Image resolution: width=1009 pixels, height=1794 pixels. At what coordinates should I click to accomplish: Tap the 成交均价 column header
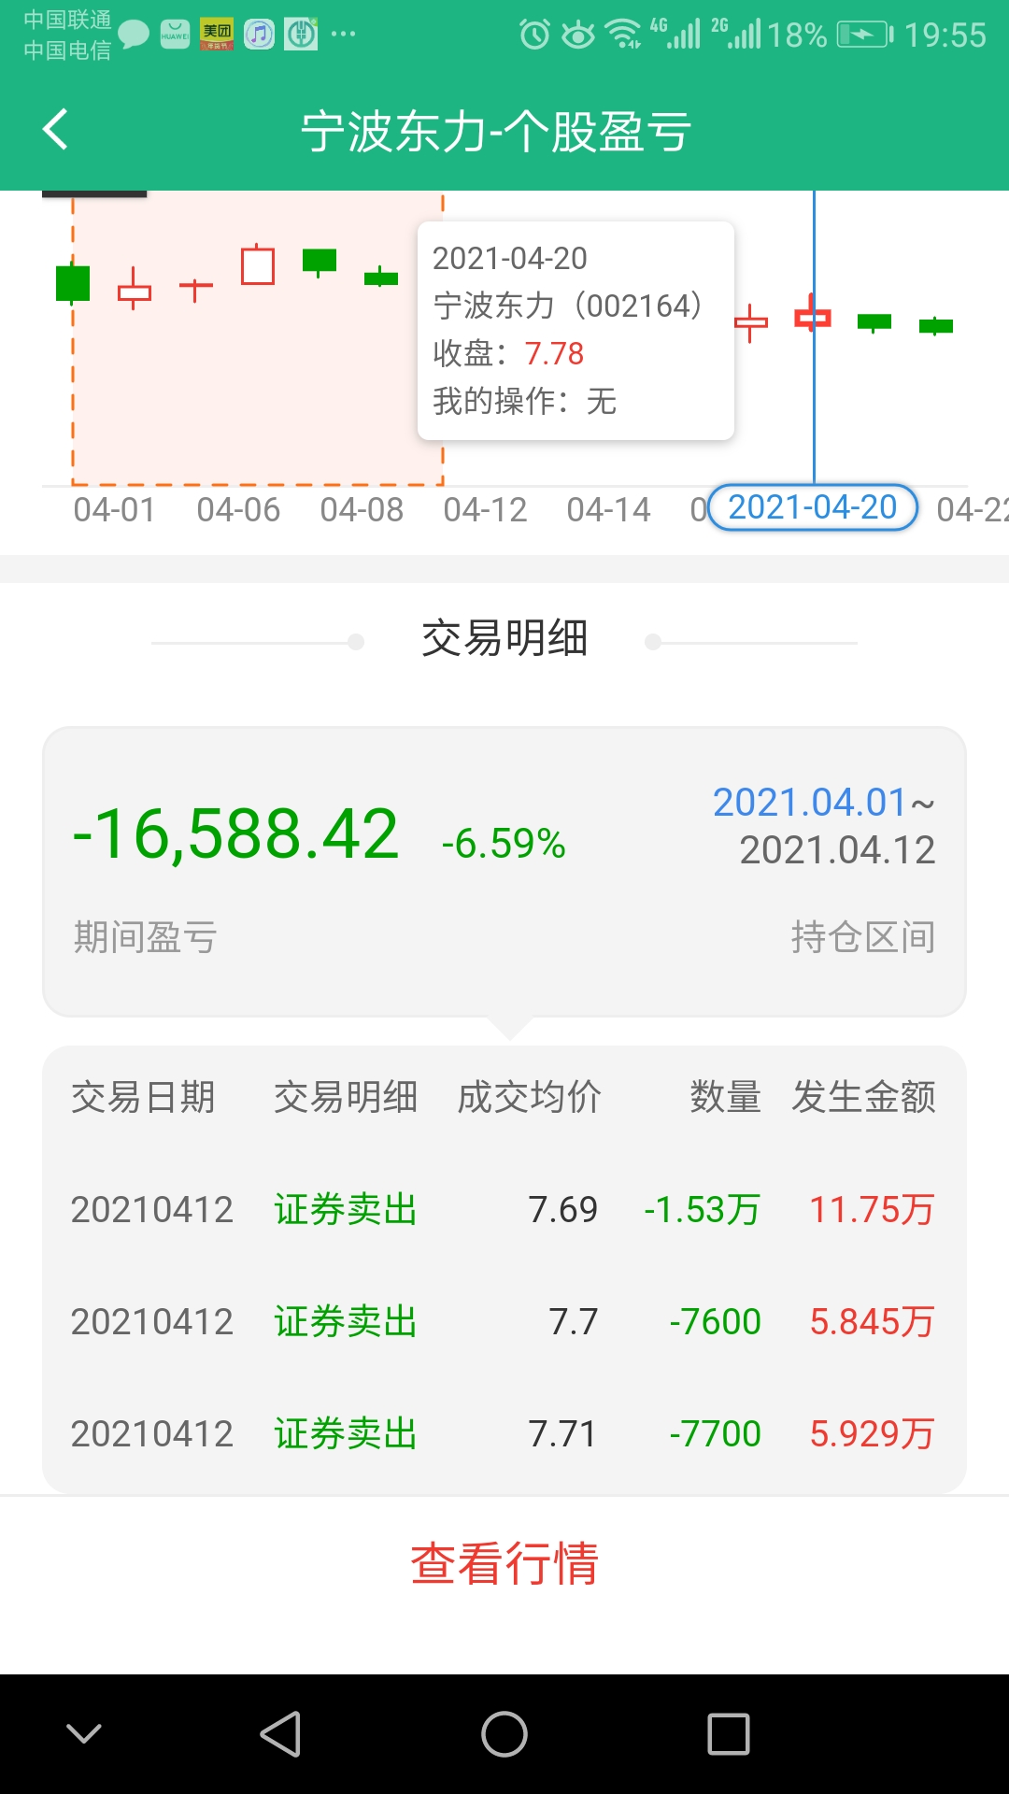[530, 1097]
